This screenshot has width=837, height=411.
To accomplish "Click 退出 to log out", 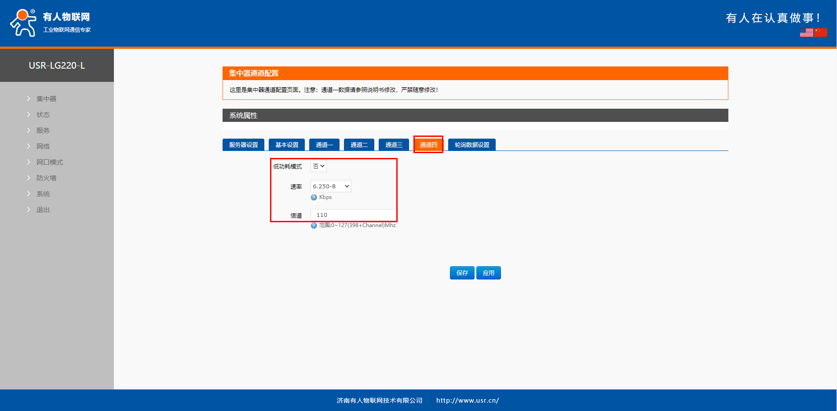I will point(43,210).
